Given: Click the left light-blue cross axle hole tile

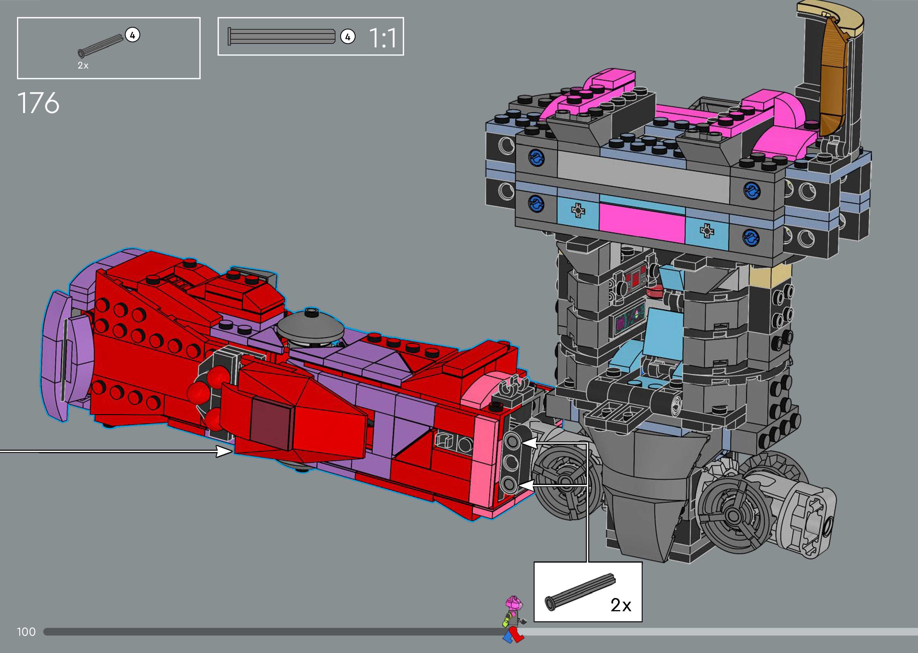Looking at the screenshot, I should (x=577, y=210).
